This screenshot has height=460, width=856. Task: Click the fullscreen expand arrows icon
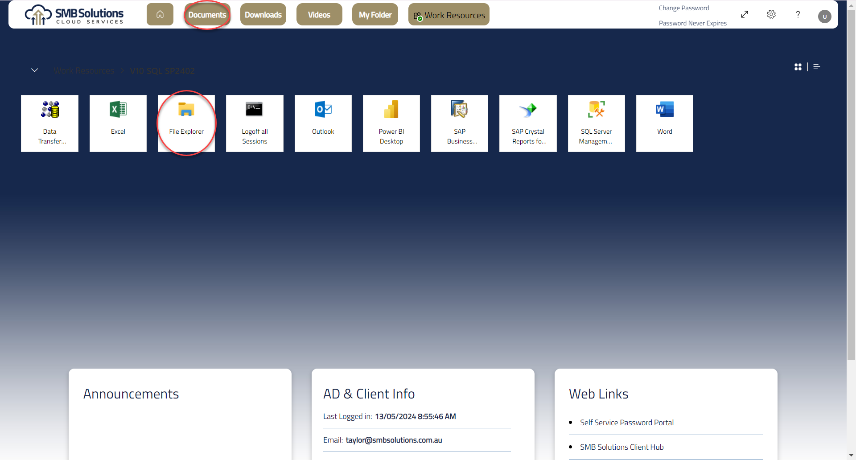click(x=745, y=14)
